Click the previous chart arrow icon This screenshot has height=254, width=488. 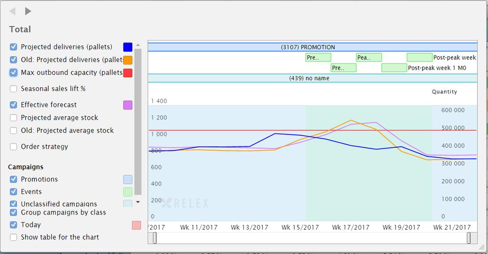(x=13, y=11)
